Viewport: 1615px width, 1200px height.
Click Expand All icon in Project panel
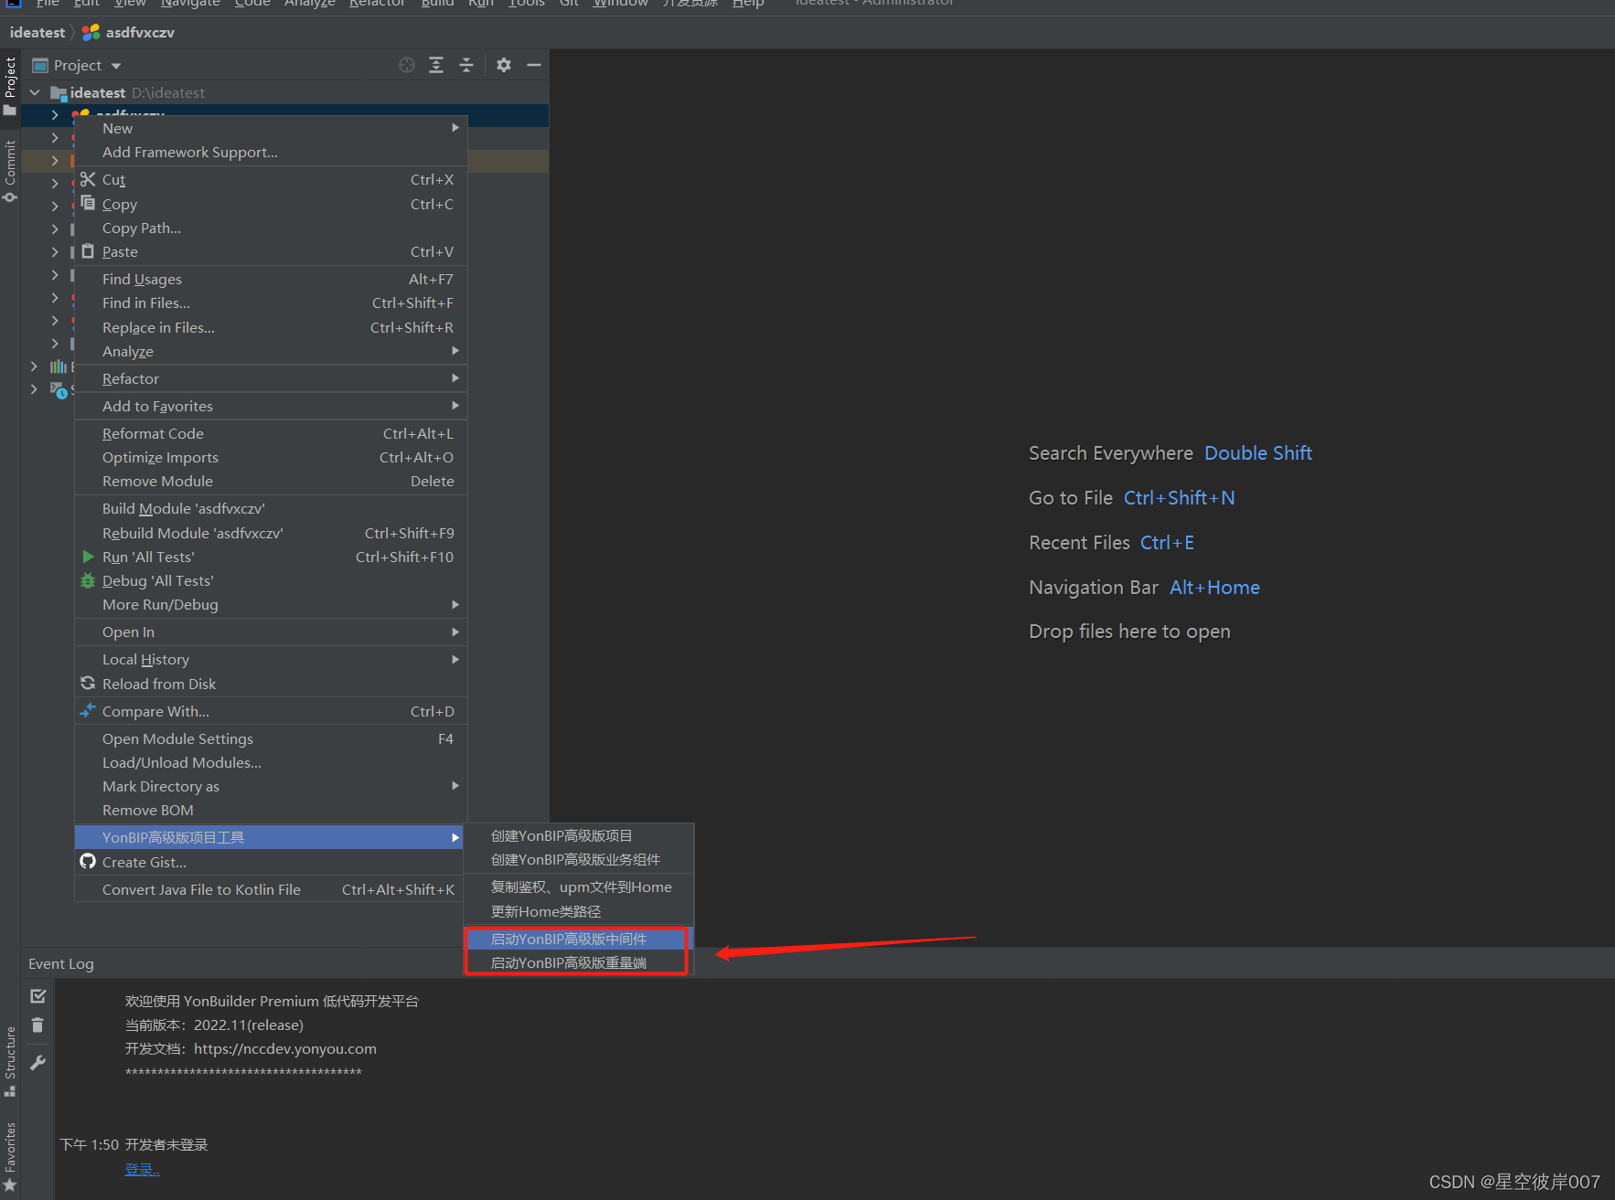436,65
